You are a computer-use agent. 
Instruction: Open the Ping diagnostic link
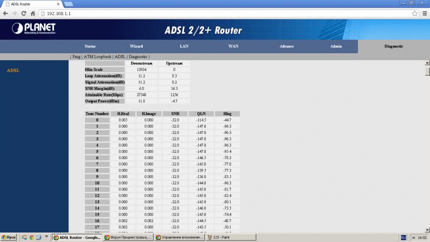click(x=76, y=56)
